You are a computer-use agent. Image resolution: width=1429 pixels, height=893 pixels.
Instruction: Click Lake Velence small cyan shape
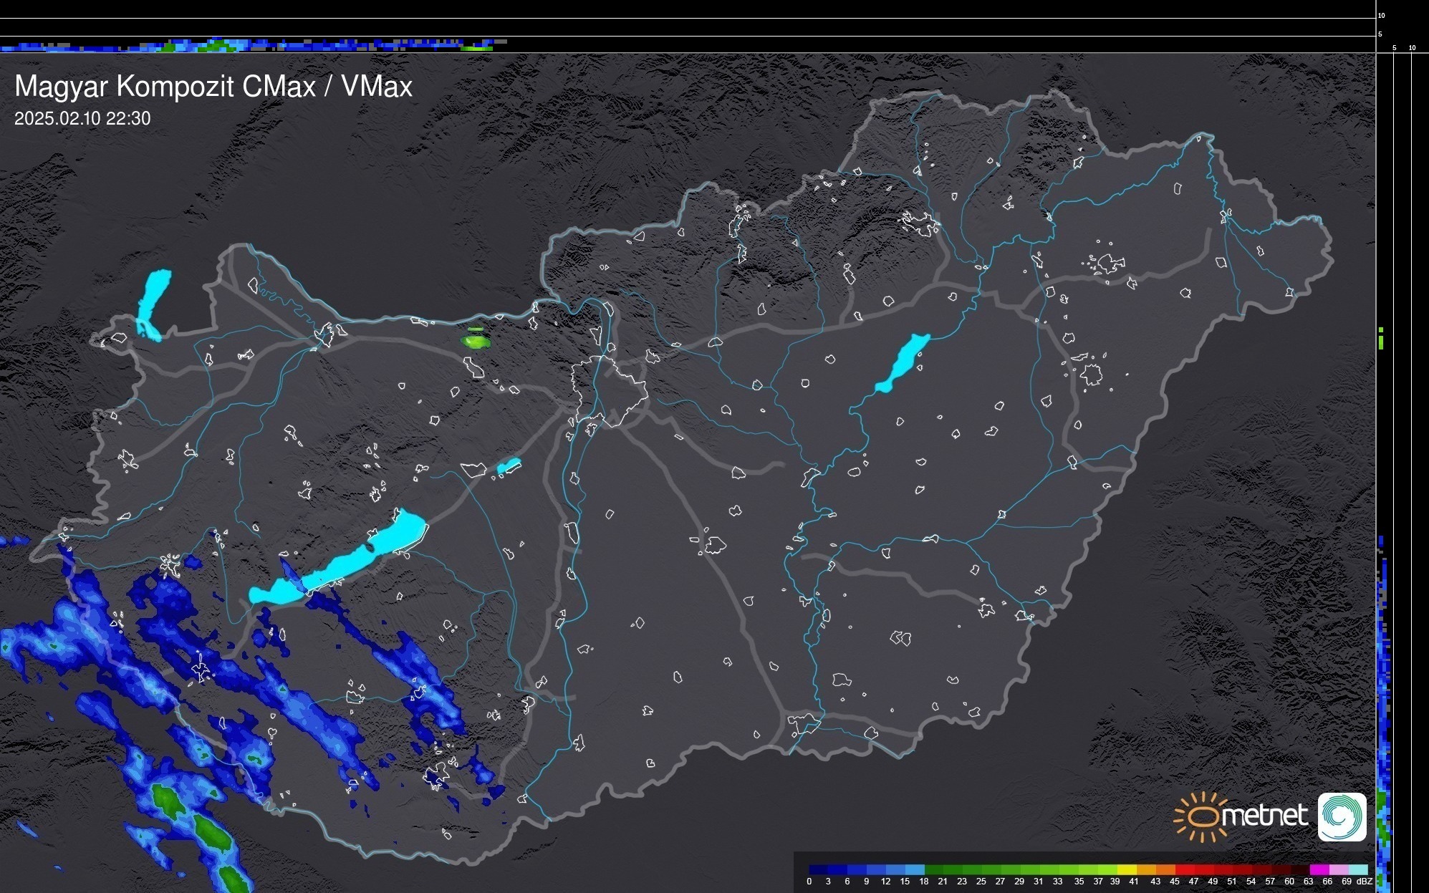click(x=509, y=466)
